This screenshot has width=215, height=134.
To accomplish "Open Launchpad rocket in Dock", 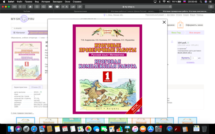I will click(x=26, y=129).
